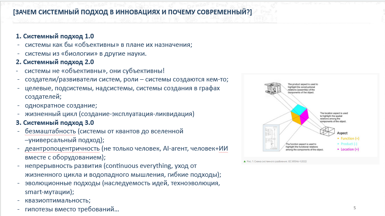Click the slide title in square brackets
This screenshot has height=216, width=385.
[x=132, y=12]
